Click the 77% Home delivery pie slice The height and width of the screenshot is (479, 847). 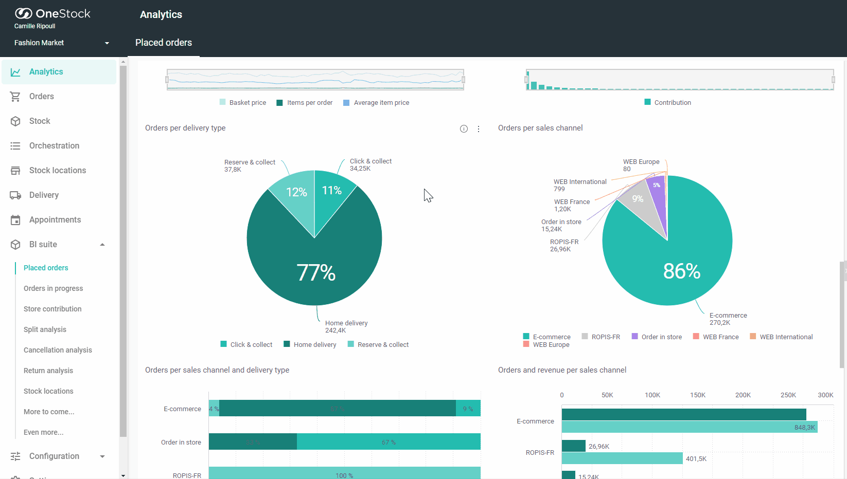pos(314,267)
